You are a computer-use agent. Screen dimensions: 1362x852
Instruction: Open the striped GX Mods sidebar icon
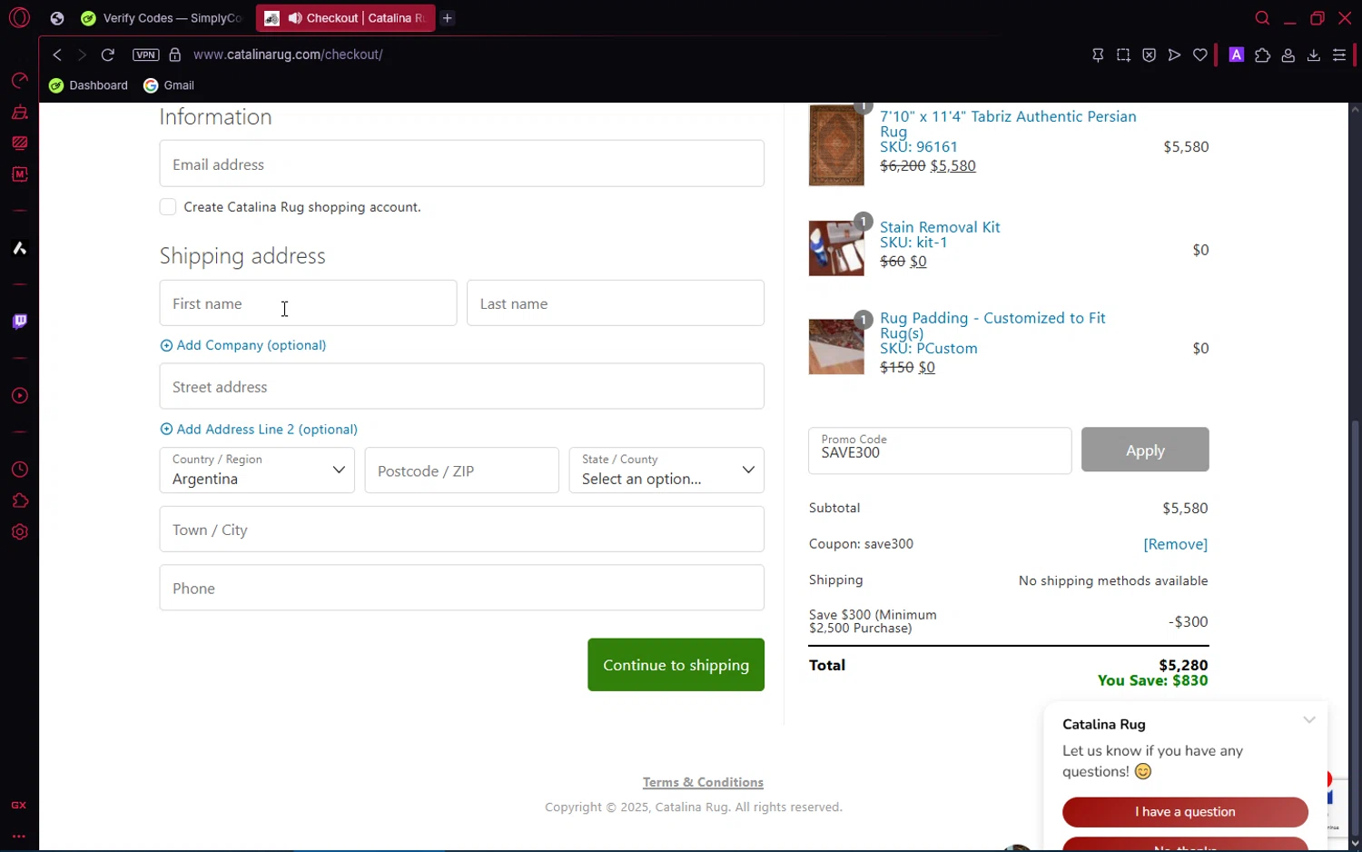point(19,143)
